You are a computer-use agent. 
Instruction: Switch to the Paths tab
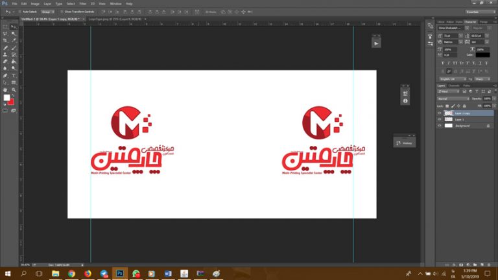click(x=467, y=86)
